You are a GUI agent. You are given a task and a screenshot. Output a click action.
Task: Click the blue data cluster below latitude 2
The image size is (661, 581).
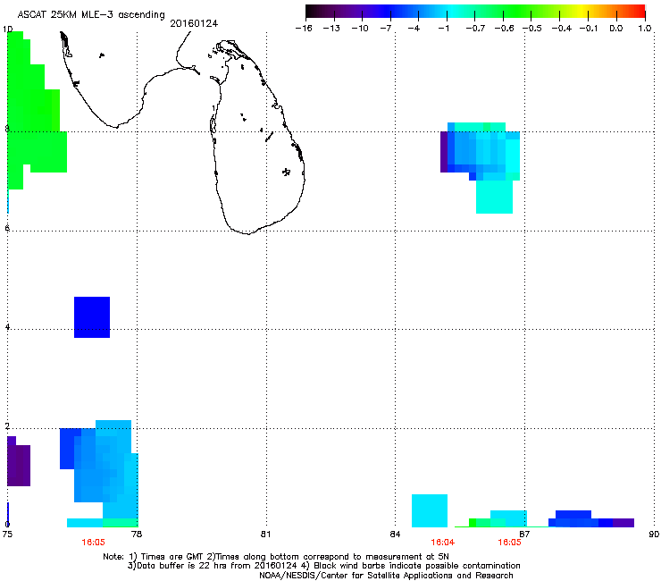tap(99, 473)
